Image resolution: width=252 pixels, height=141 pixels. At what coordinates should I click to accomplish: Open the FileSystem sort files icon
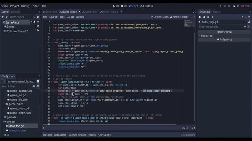38,86
